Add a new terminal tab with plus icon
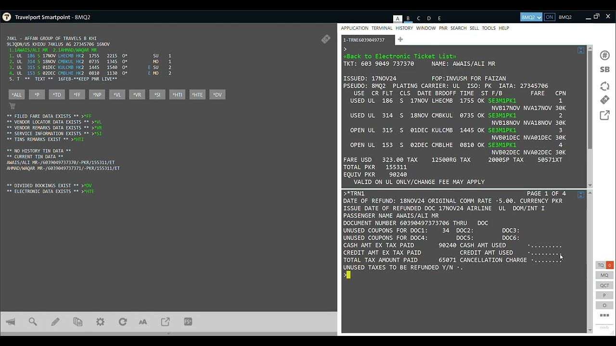The image size is (616, 346). tap(400, 40)
